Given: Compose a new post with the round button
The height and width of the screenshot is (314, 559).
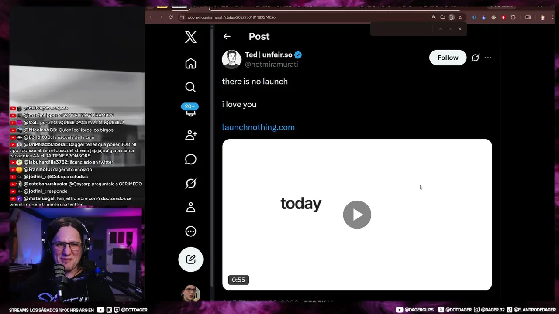Looking at the screenshot, I should (191, 259).
